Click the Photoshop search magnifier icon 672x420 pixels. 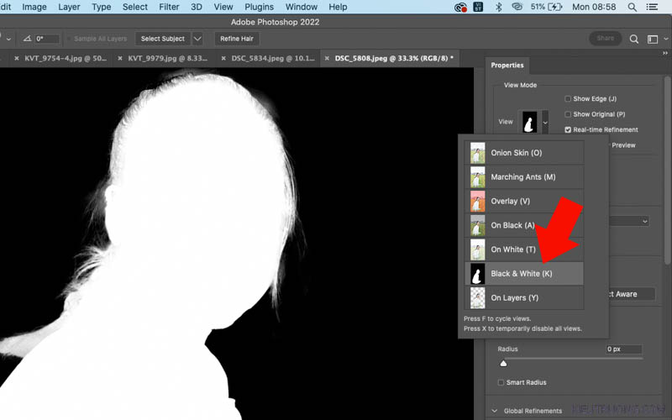[634, 39]
